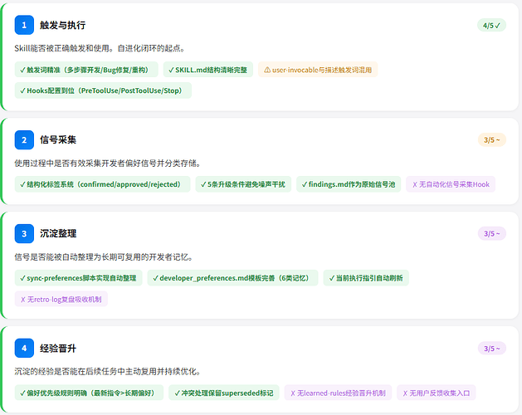This screenshot has height=415, width=522.
Task: Click the 4/5 score badge
Action: pos(491,25)
